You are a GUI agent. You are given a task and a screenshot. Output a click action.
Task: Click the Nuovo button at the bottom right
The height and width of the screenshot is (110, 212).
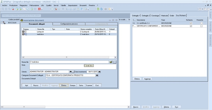click(136, 107)
